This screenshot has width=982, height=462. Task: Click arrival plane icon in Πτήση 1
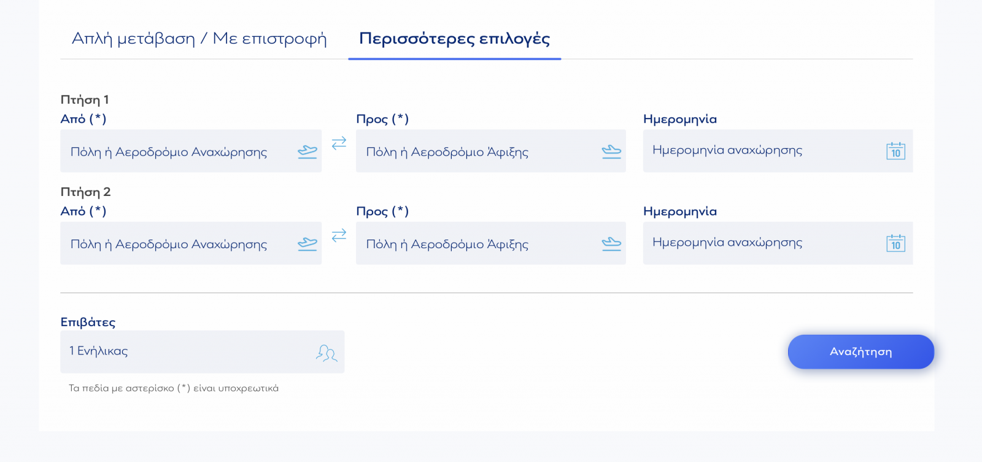click(x=611, y=151)
